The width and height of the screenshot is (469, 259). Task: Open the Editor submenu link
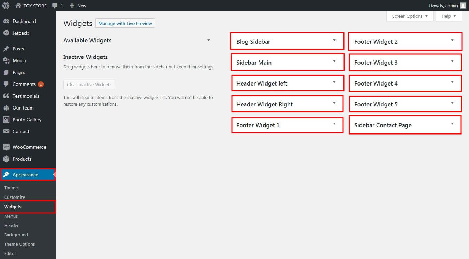click(x=10, y=253)
